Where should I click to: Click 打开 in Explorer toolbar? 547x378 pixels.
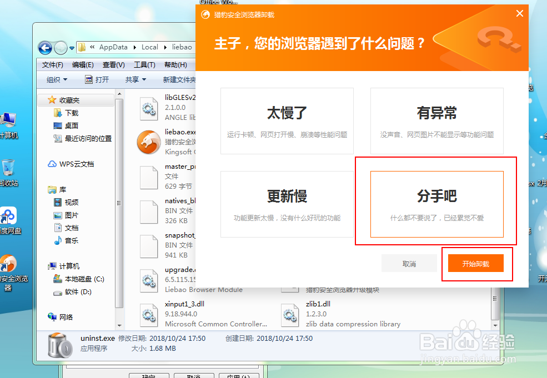(97, 80)
